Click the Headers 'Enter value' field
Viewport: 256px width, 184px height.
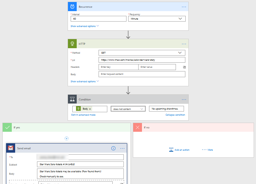(157, 67)
